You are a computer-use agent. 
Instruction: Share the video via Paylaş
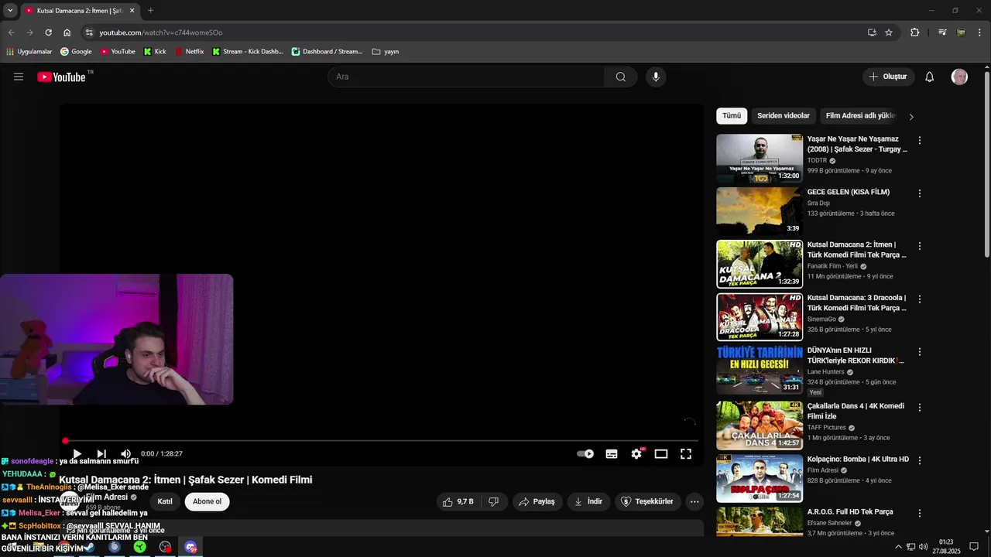[x=537, y=501]
